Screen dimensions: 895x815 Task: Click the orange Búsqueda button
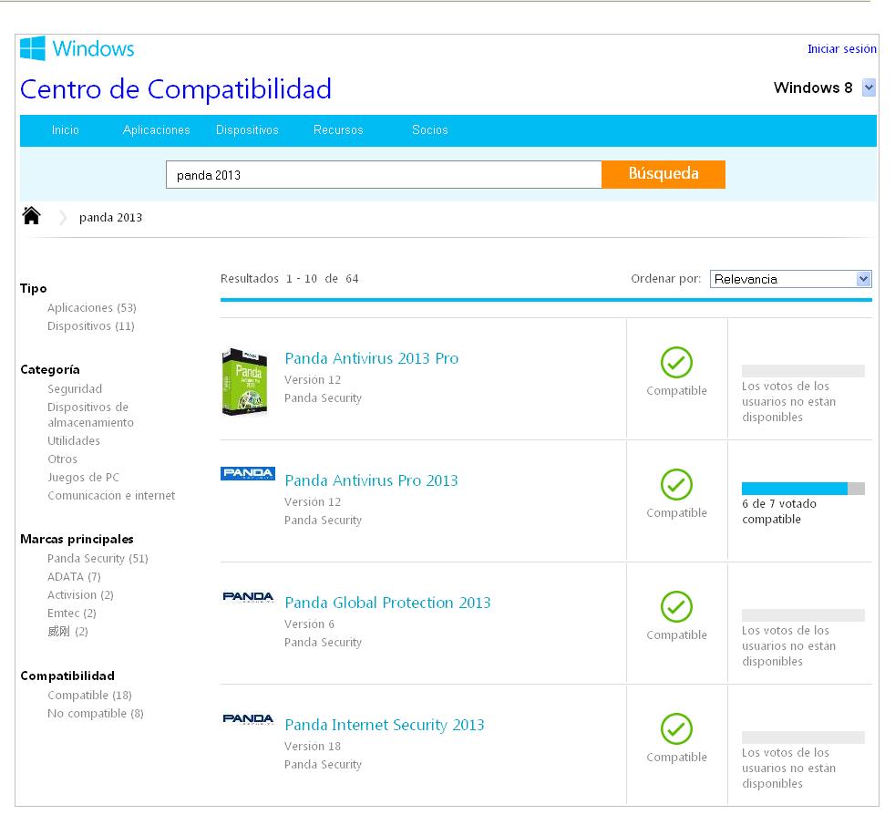664,174
